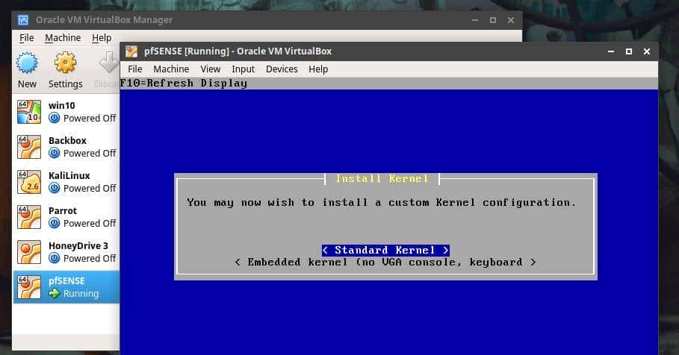Image resolution: width=679 pixels, height=355 pixels.
Task: Click the Parrot VM icon
Action: pyautogui.click(x=28, y=217)
